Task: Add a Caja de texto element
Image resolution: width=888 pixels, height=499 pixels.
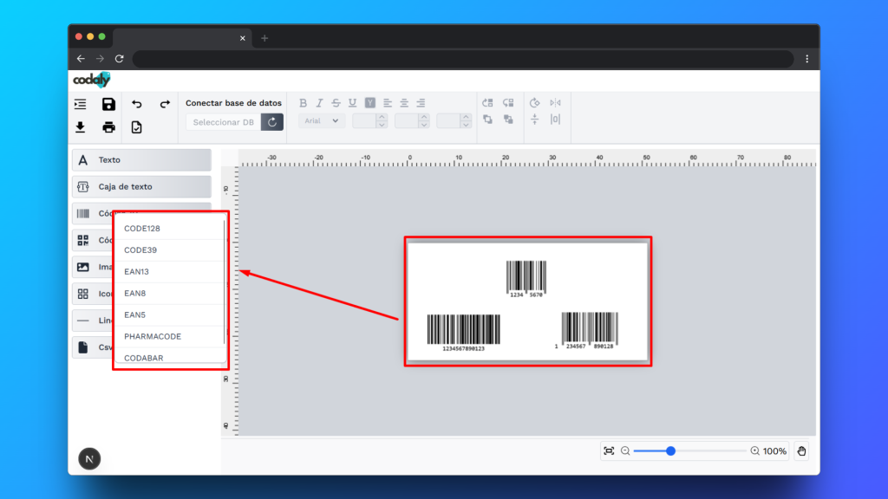Action: tap(141, 187)
